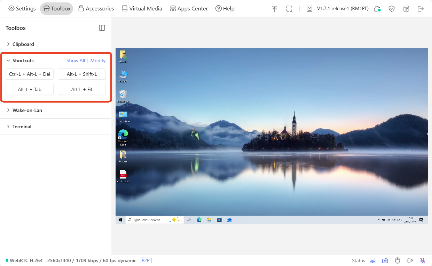Expand the Clipboard section
The height and width of the screenshot is (266, 432).
point(23,44)
